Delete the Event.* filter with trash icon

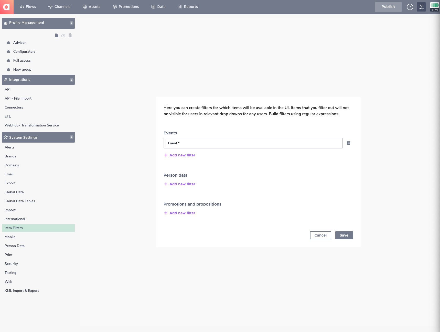click(348, 143)
